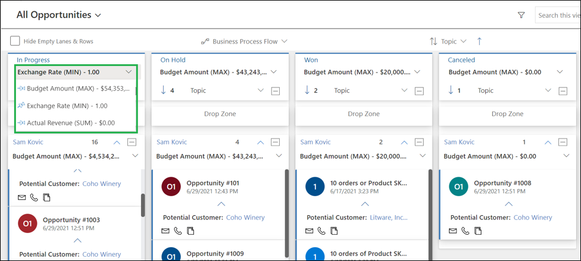
Task: Click the filter funnel icon
Action: pyautogui.click(x=521, y=15)
